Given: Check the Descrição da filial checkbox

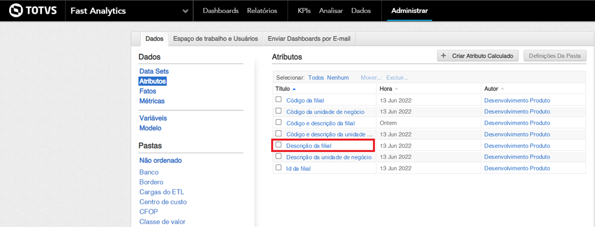Looking at the screenshot, I should click(278, 145).
